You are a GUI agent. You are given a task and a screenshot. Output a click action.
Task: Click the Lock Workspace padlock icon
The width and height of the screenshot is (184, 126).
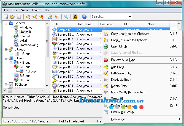click(75, 17)
